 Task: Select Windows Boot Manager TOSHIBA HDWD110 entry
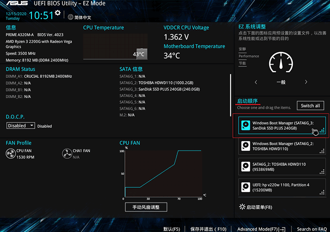click(x=282, y=146)
